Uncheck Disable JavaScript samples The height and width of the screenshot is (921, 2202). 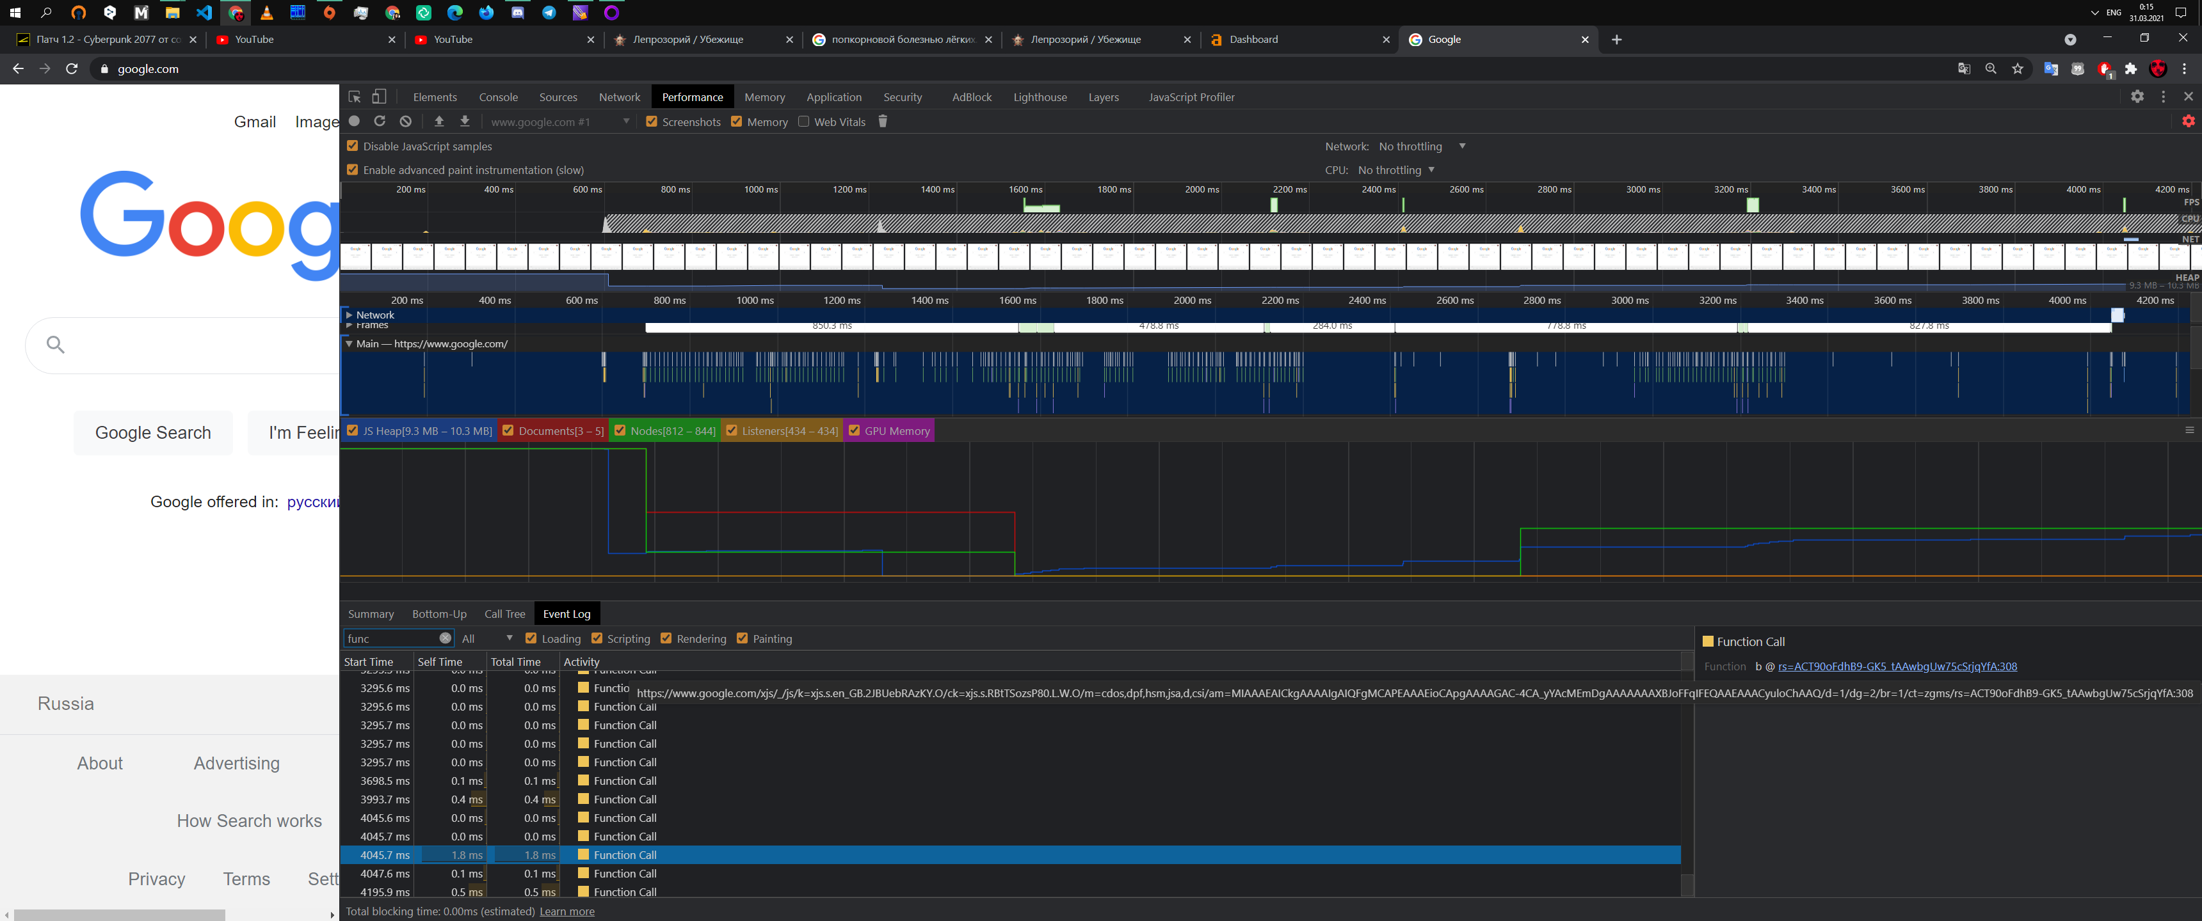(352, 146)
